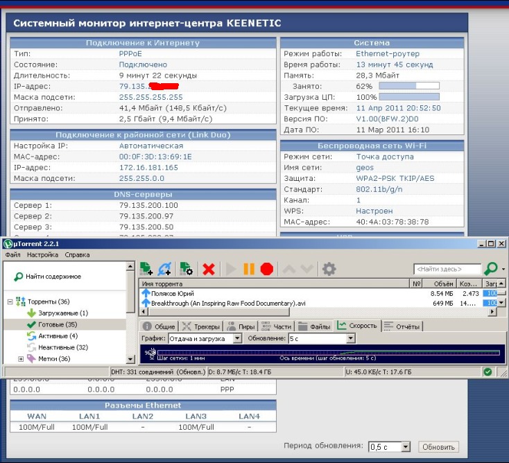Click the sidebar scroll-down arrow
This screenshot has height=463, width=509.
pyautogui.click(x=130, y=359)
